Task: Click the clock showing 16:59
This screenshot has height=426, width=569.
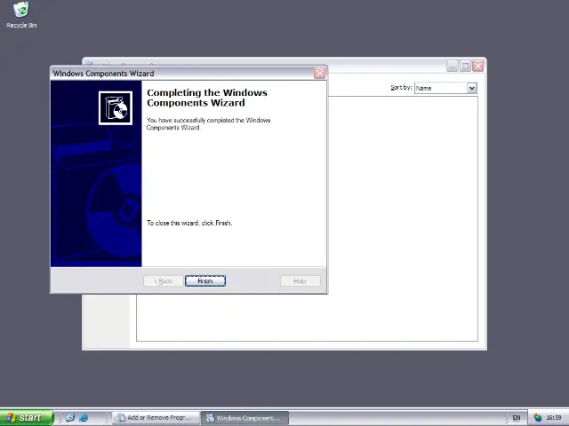Action: click(553, 418)
